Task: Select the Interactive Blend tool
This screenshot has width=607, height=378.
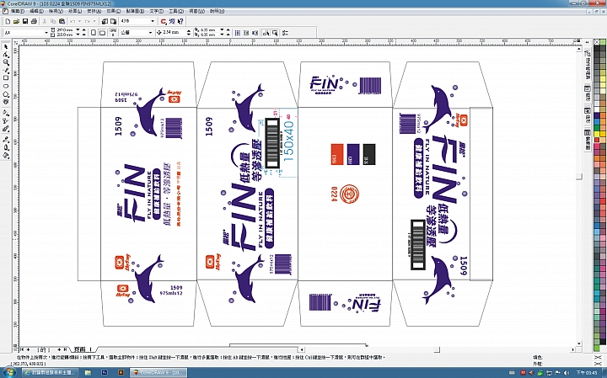Action: [x=5, y=130]
